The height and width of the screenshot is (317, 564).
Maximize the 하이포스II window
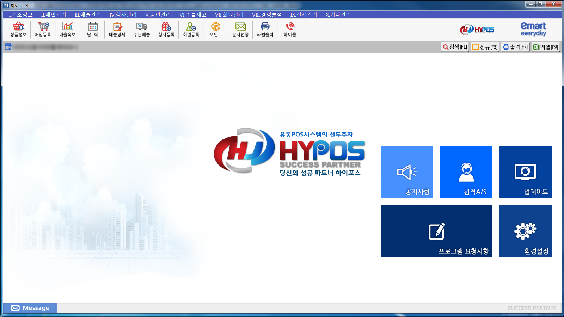pos(540,4)
